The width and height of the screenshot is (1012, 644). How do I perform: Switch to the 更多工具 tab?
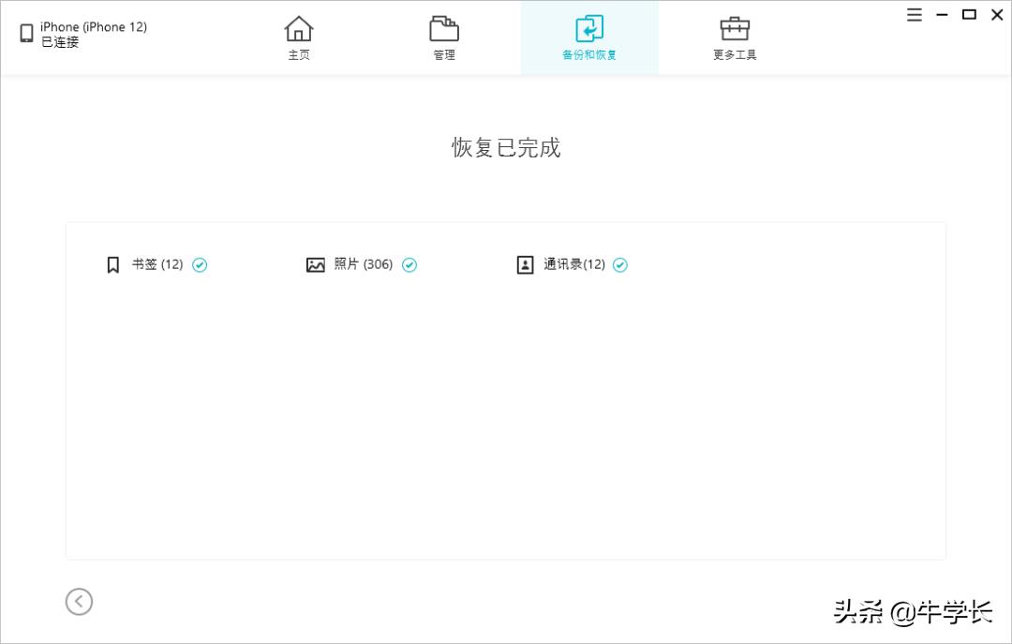click(734, 37)
